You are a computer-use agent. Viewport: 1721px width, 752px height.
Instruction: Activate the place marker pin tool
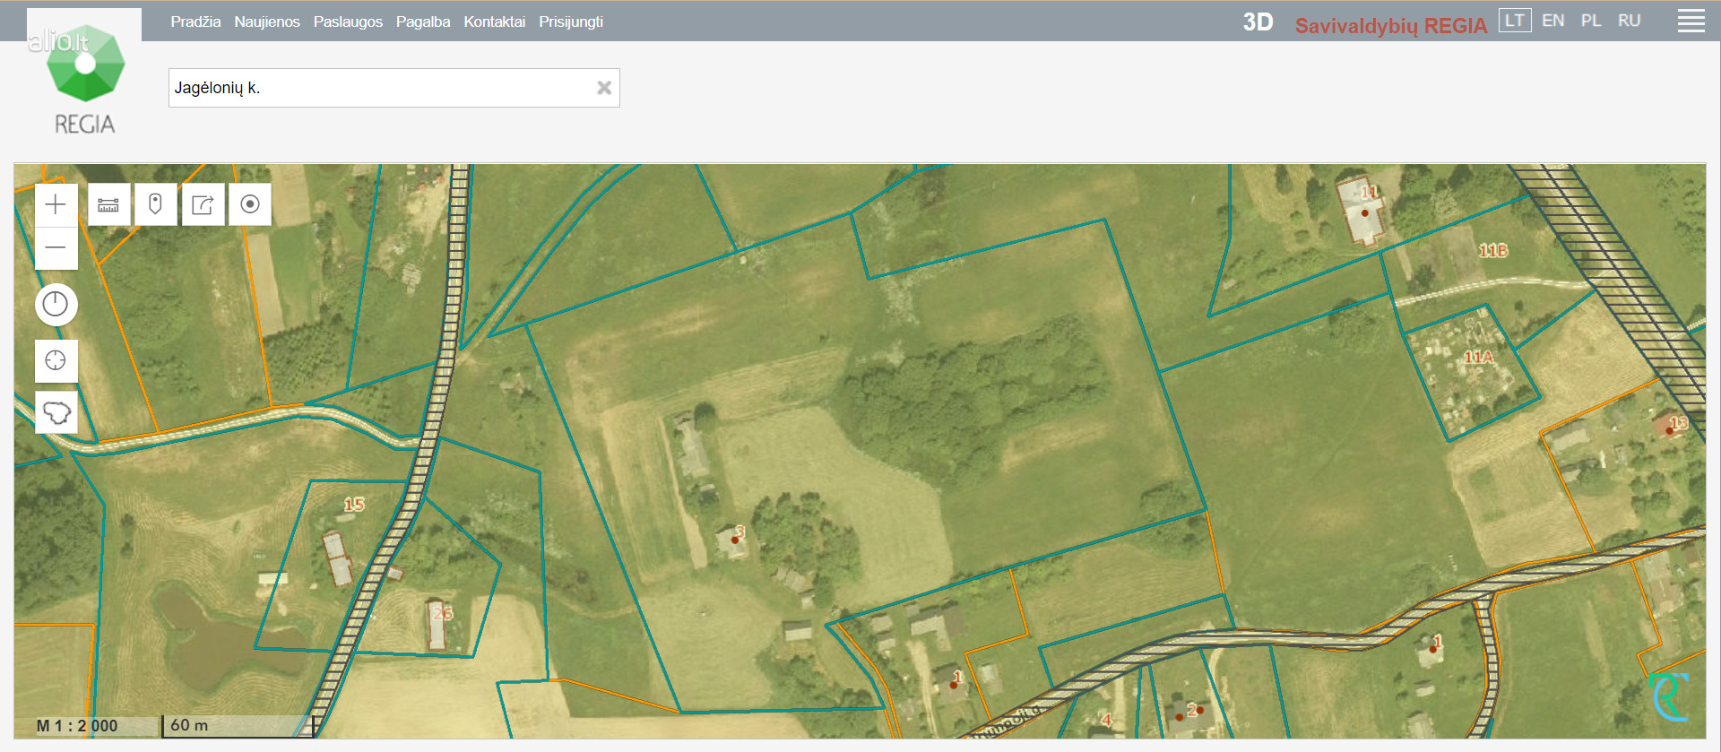[x=155, y=205]
